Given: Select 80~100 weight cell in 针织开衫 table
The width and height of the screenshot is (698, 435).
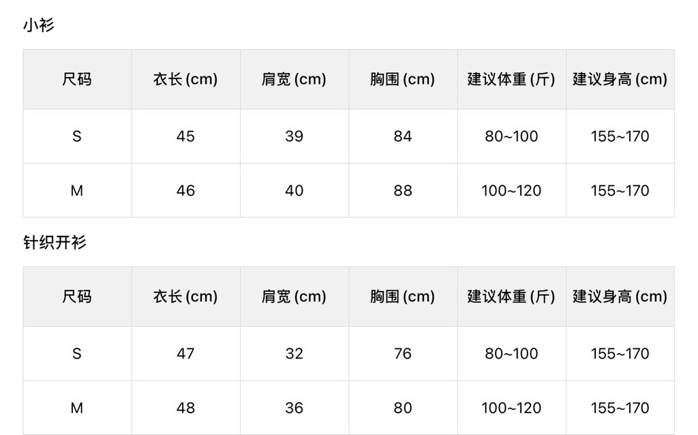Looking at the screenshot, I should (511, 354).
